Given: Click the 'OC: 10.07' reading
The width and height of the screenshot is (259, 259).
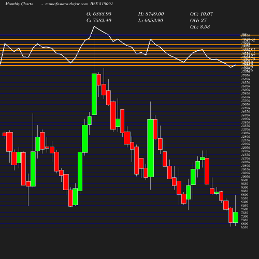Looking at the screenshot, I should tap(202, 14).
